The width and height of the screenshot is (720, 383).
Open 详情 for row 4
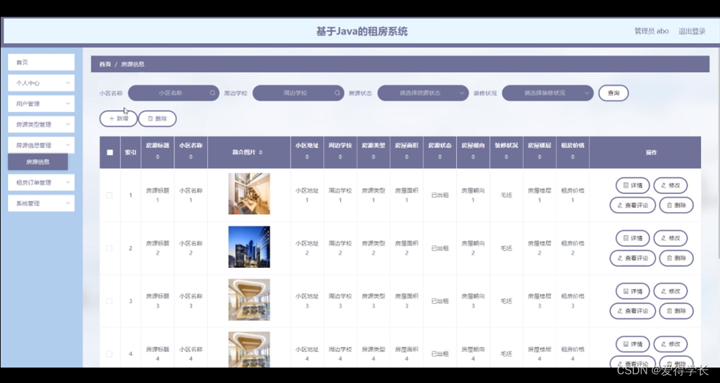pos(632,344)
